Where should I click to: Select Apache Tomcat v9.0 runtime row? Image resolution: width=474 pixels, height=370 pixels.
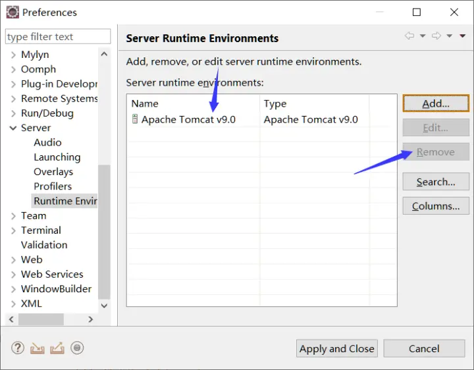(188, 120)
